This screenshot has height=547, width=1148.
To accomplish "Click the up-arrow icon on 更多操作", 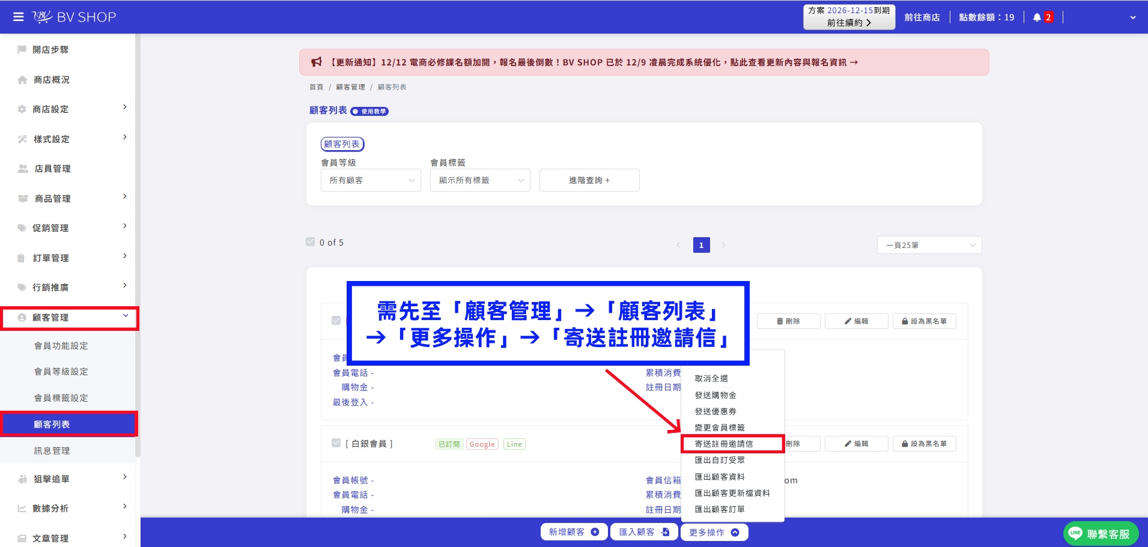I will click(x=735, y=532).
